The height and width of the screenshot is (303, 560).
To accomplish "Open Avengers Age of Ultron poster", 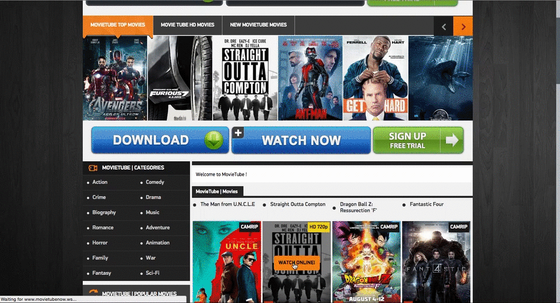I will (x=115, y=78).
